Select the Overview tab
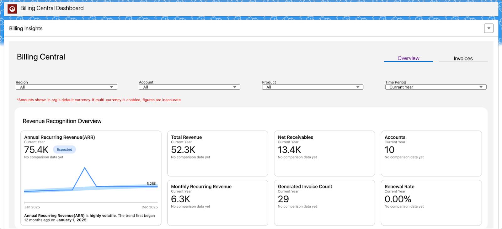Image resolution: width=502 pixels, height=229 pixels. 408,58
